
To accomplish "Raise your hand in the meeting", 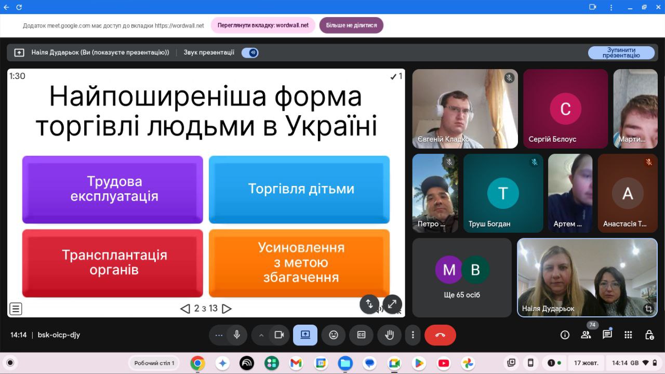I will pos(389,335).
